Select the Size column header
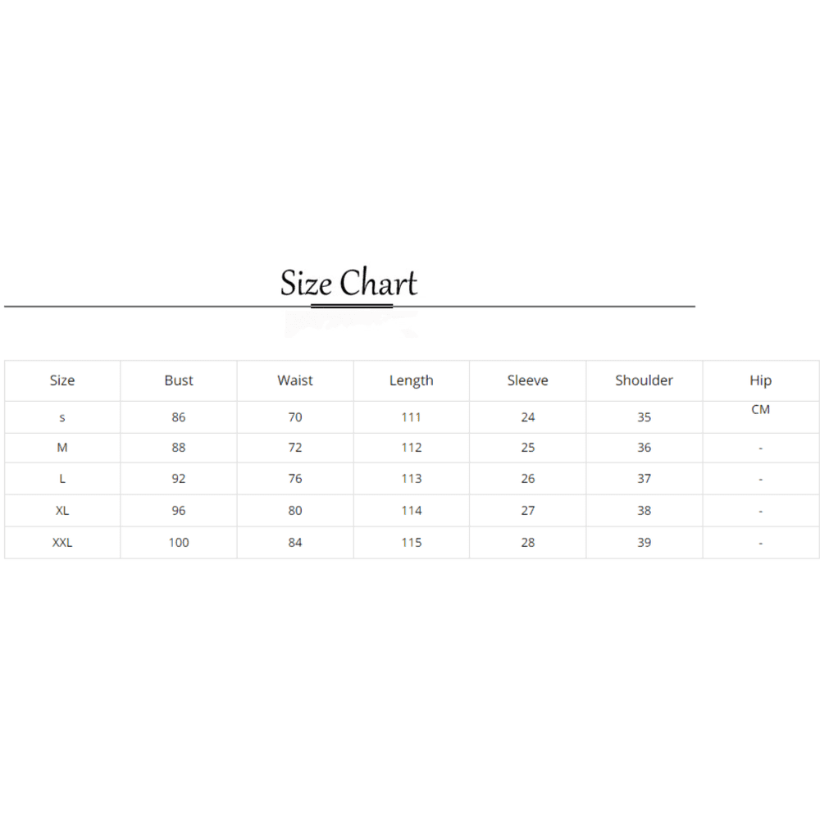The width and height of the screenshot is (820, 820). [62, 380]
